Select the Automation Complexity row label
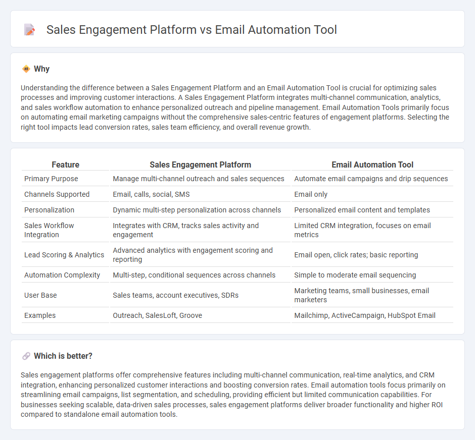The height and width of the screenshot is (440, 475). [62, 275]
